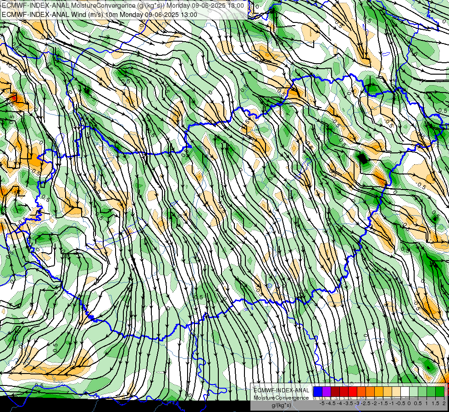Click the '2' legend tick value
The width and height of the screenshot is (449, 412).
point(444,403)
